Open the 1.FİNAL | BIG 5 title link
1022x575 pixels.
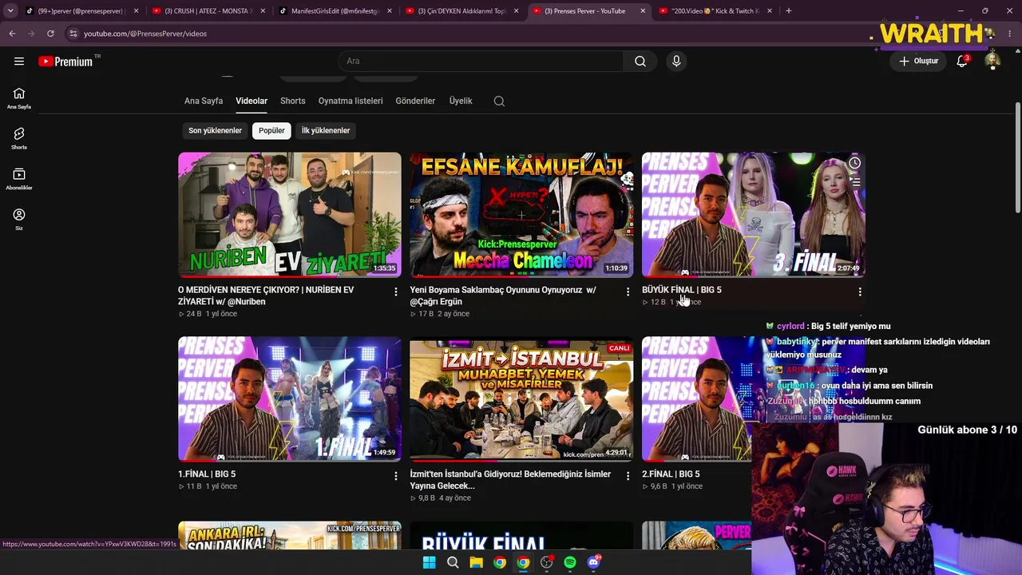207,474
